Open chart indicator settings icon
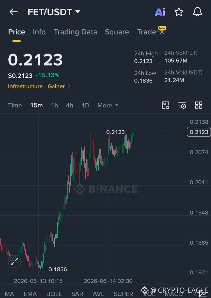The width and height of the screenshot is (211, 298). click(x=182, y=105)
